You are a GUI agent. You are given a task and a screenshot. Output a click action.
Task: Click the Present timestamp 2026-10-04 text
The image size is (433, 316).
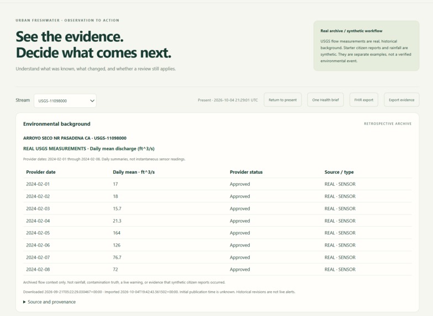(228, 100)
